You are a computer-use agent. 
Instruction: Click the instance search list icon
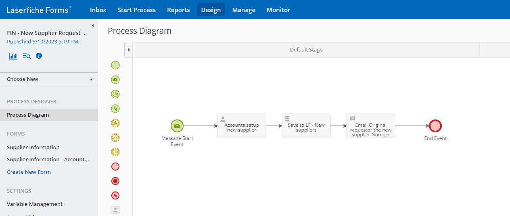tap(27, 56)
